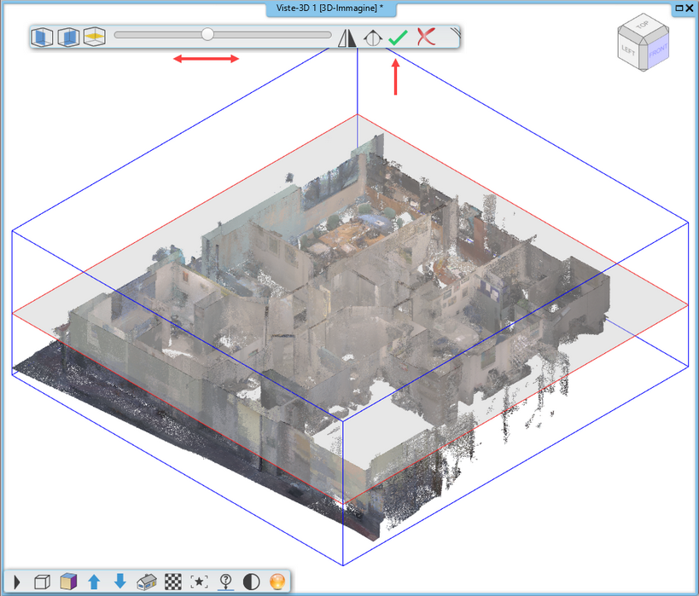
Task: Click the mirror/flip section direction icon
Action: [x=347, y=38]
